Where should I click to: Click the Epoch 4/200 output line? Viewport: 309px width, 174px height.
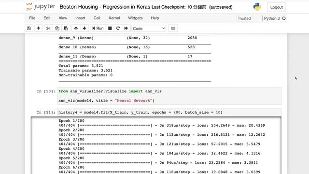pos(71,148)
